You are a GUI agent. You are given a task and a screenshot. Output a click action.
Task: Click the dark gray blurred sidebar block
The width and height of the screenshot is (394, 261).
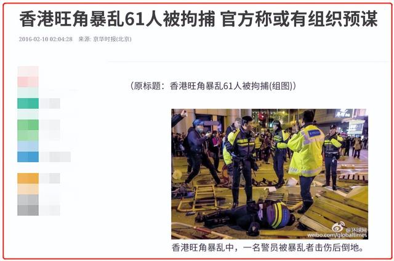click(x=28, y=211)
